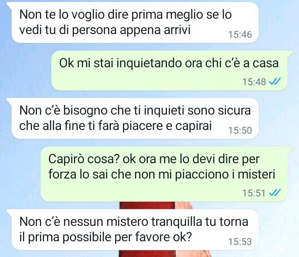Select the message 'Capirò cosa? ok ora me lo devi dire'
Viewport: 299px width, 257px height.
[x=164, y=174]
